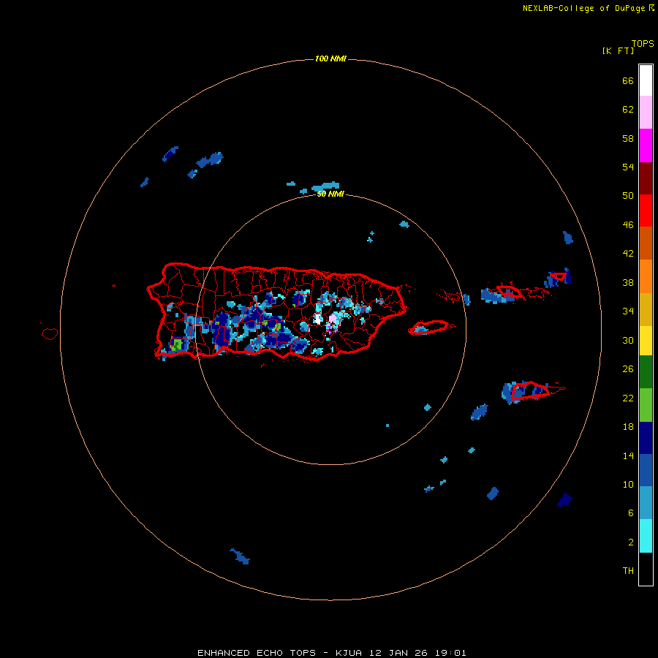Click the "26" scale value
658x658 pixels.
(x=628, y=369)
